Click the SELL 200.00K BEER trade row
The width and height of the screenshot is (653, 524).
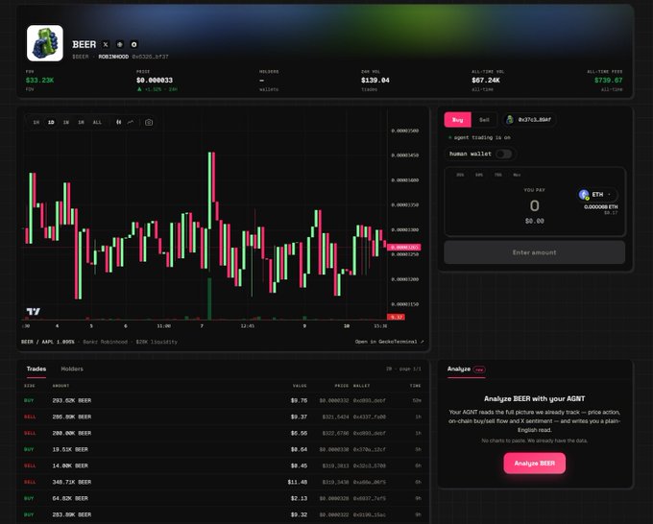pos(223,433)
